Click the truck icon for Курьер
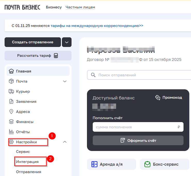This screenshot has width=191, height=176. click(x=11, y=91)
